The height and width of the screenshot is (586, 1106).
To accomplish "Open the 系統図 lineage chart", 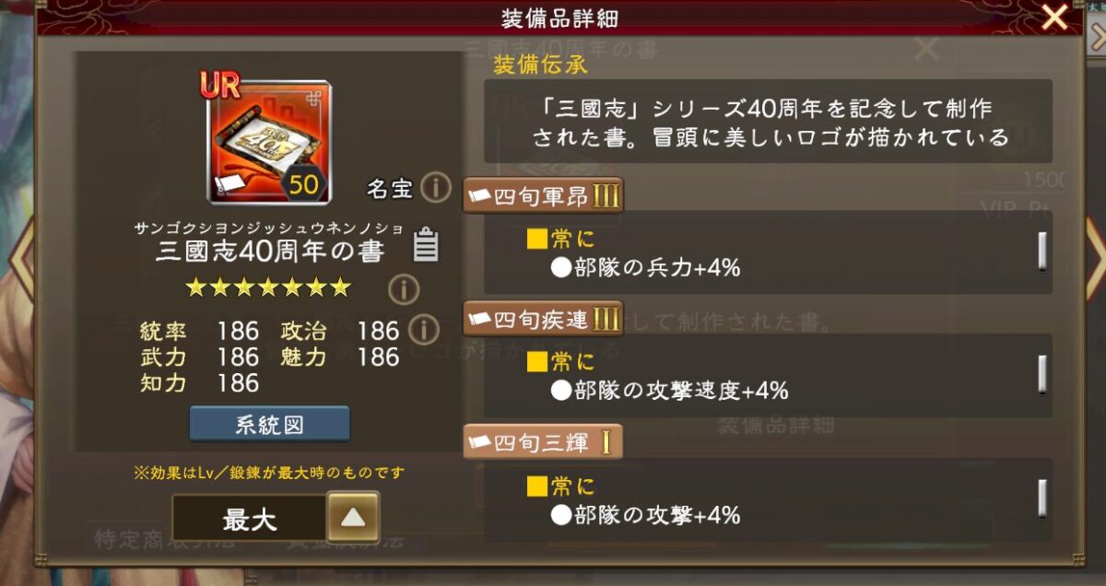I will 269,424.
